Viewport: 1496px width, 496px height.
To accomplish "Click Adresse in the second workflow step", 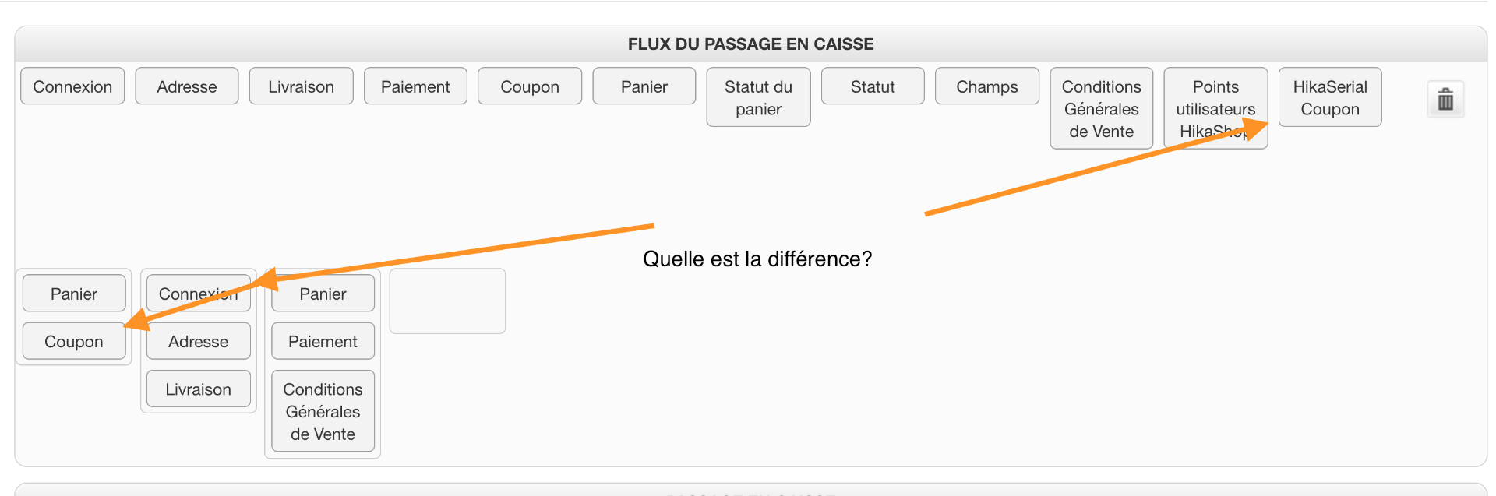I will pos(199,341).
